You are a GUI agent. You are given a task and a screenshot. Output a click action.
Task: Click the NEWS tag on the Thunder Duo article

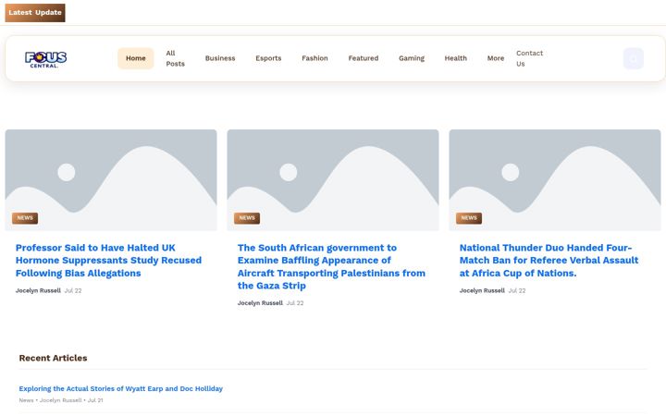point(469,218)
